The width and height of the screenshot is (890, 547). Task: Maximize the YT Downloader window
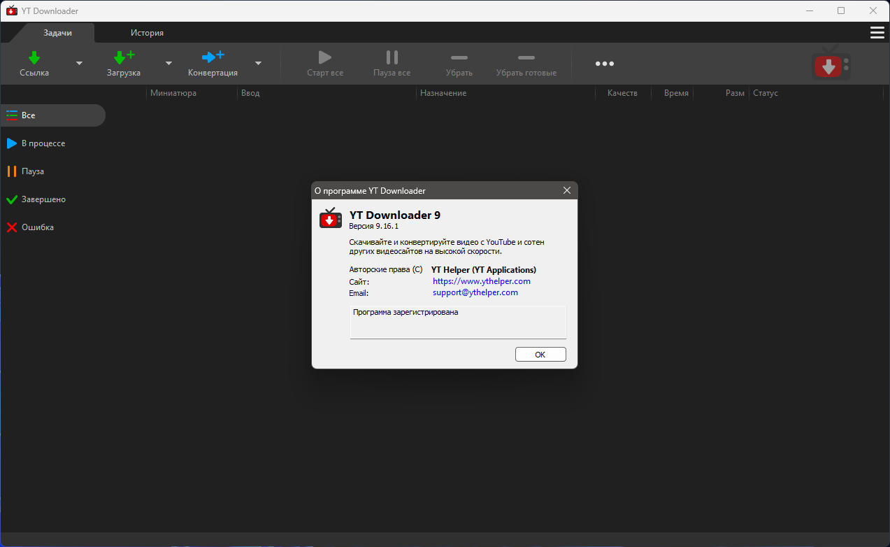(x=841, y=10)
